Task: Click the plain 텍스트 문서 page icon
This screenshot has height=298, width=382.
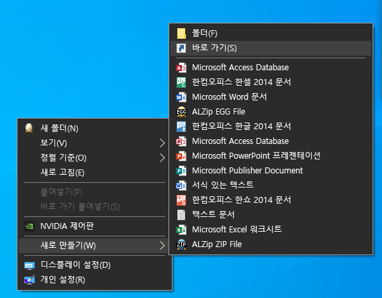Action: click(181, 215)
